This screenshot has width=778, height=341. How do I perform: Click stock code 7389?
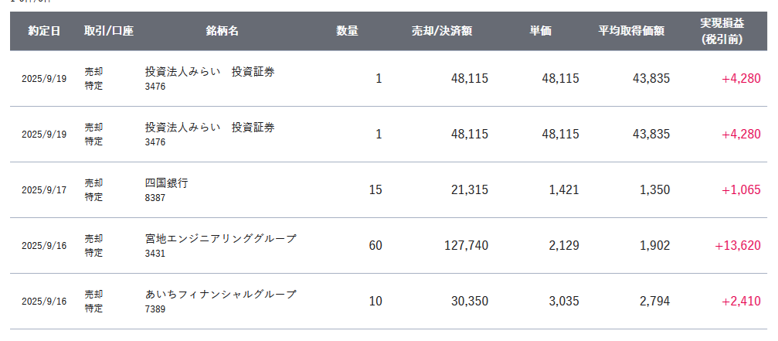(x=155, y=309)
